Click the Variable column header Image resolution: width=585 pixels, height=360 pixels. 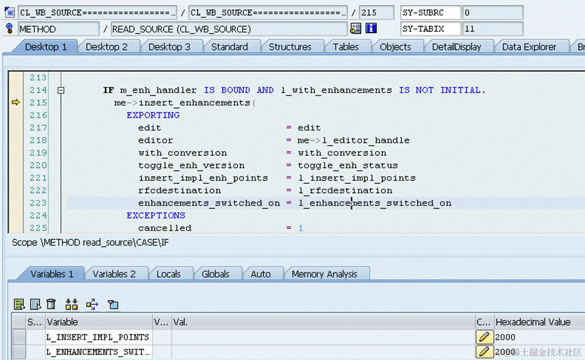[98, 322]
